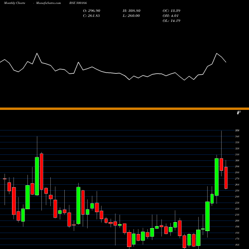Click the 238 price axis label
249x249 pixels.
[x=237, y=203]
